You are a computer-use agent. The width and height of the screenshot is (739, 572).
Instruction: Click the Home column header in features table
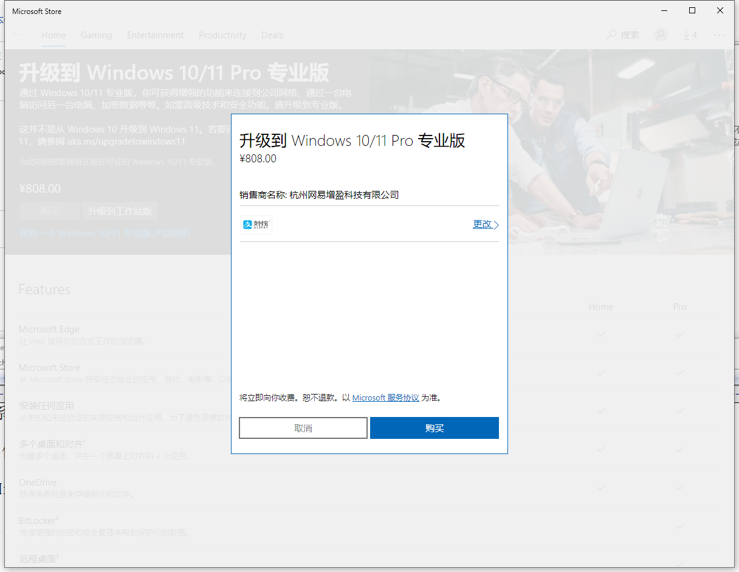pyautogui.click(x=600, y=307)
